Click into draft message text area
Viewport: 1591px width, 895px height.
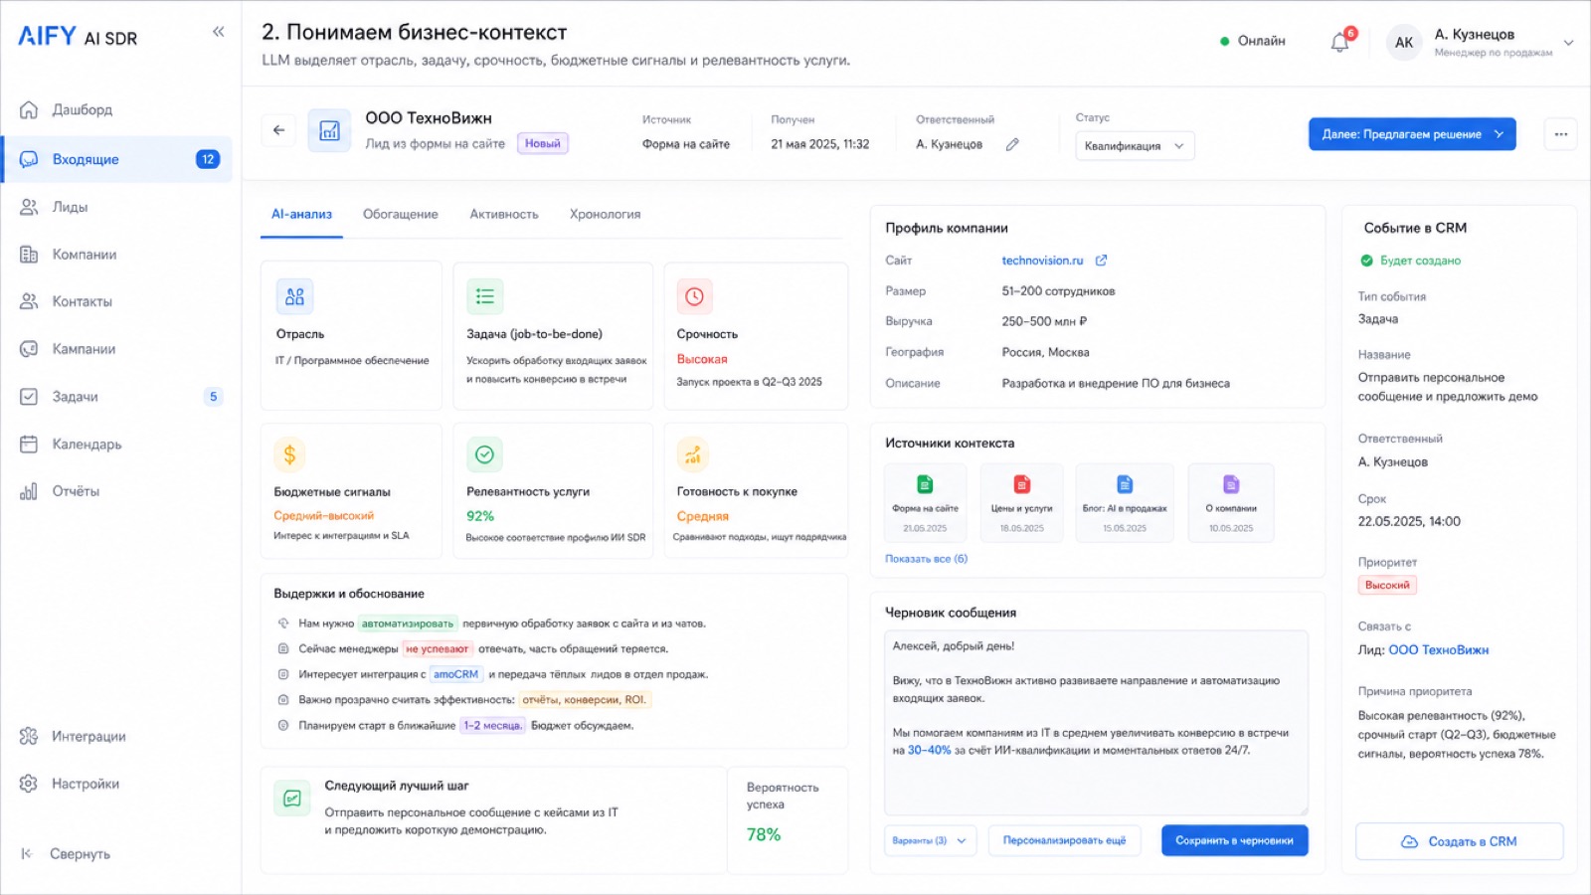pyautogui.click(x=1096, y=723)
